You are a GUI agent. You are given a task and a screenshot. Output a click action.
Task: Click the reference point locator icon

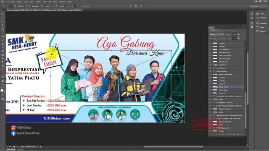[11, 6]
